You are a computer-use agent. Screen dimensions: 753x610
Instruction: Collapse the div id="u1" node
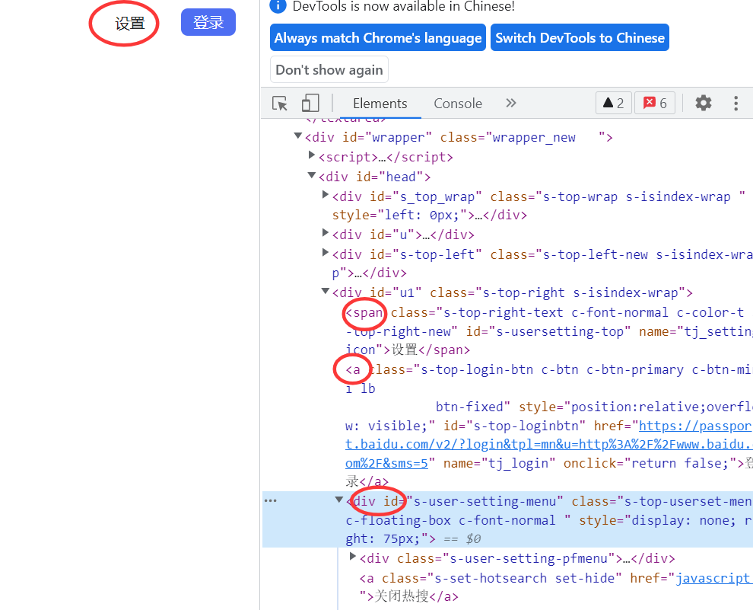point(325,292)
